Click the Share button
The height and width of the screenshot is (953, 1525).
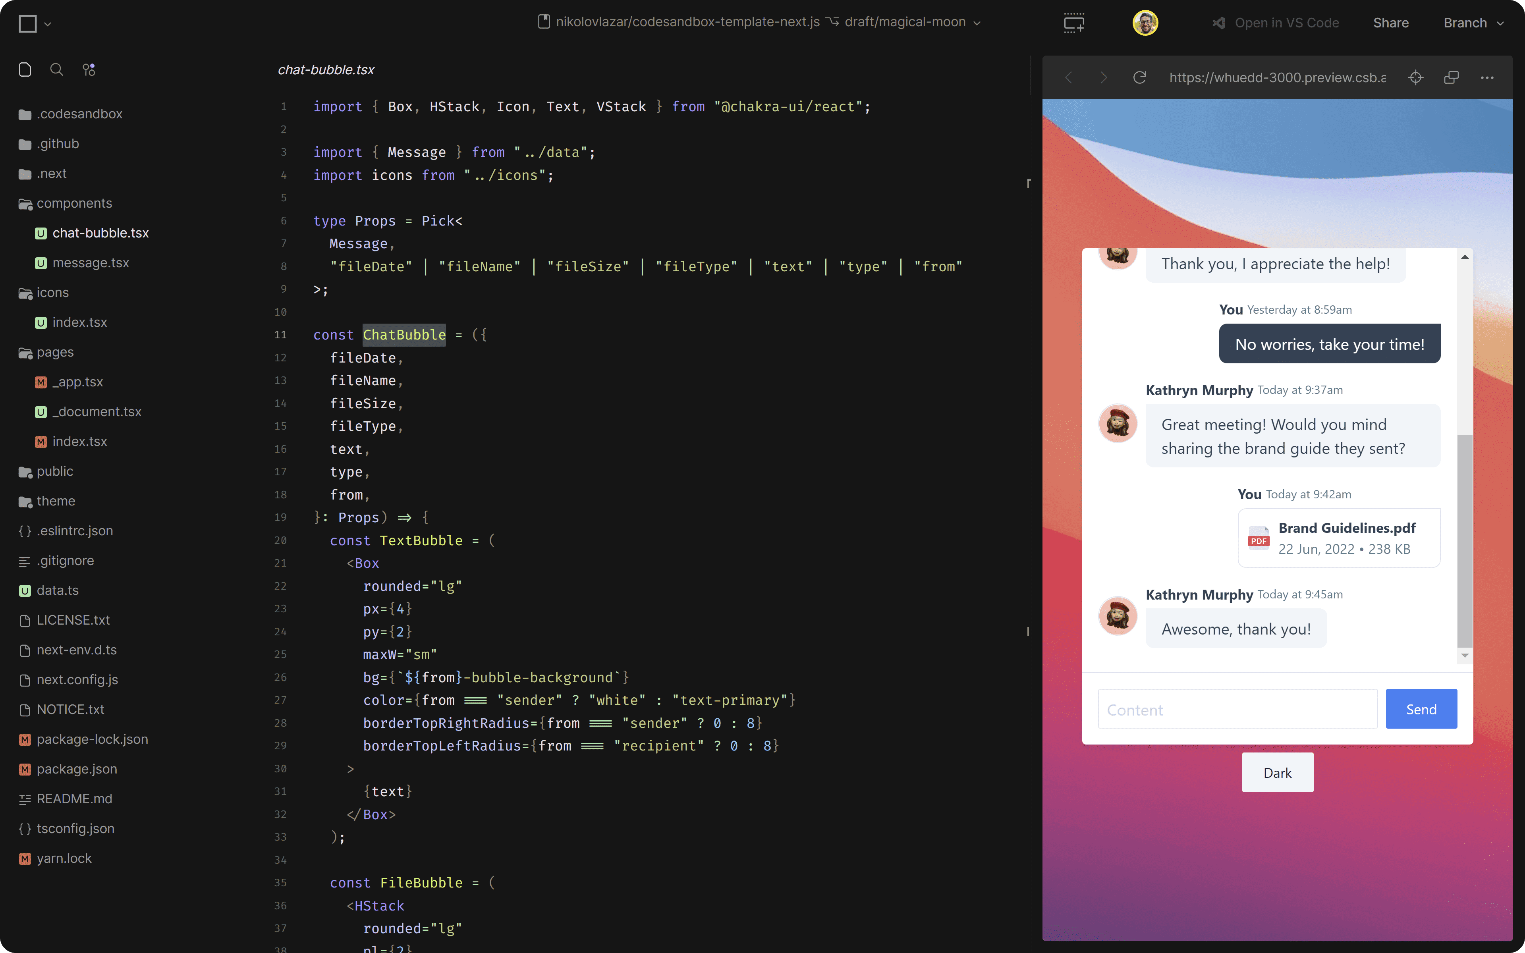[x=1391, y=22]
